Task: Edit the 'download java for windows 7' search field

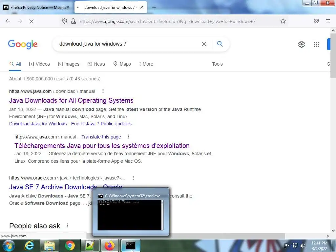Action: [x=129, y=44]
